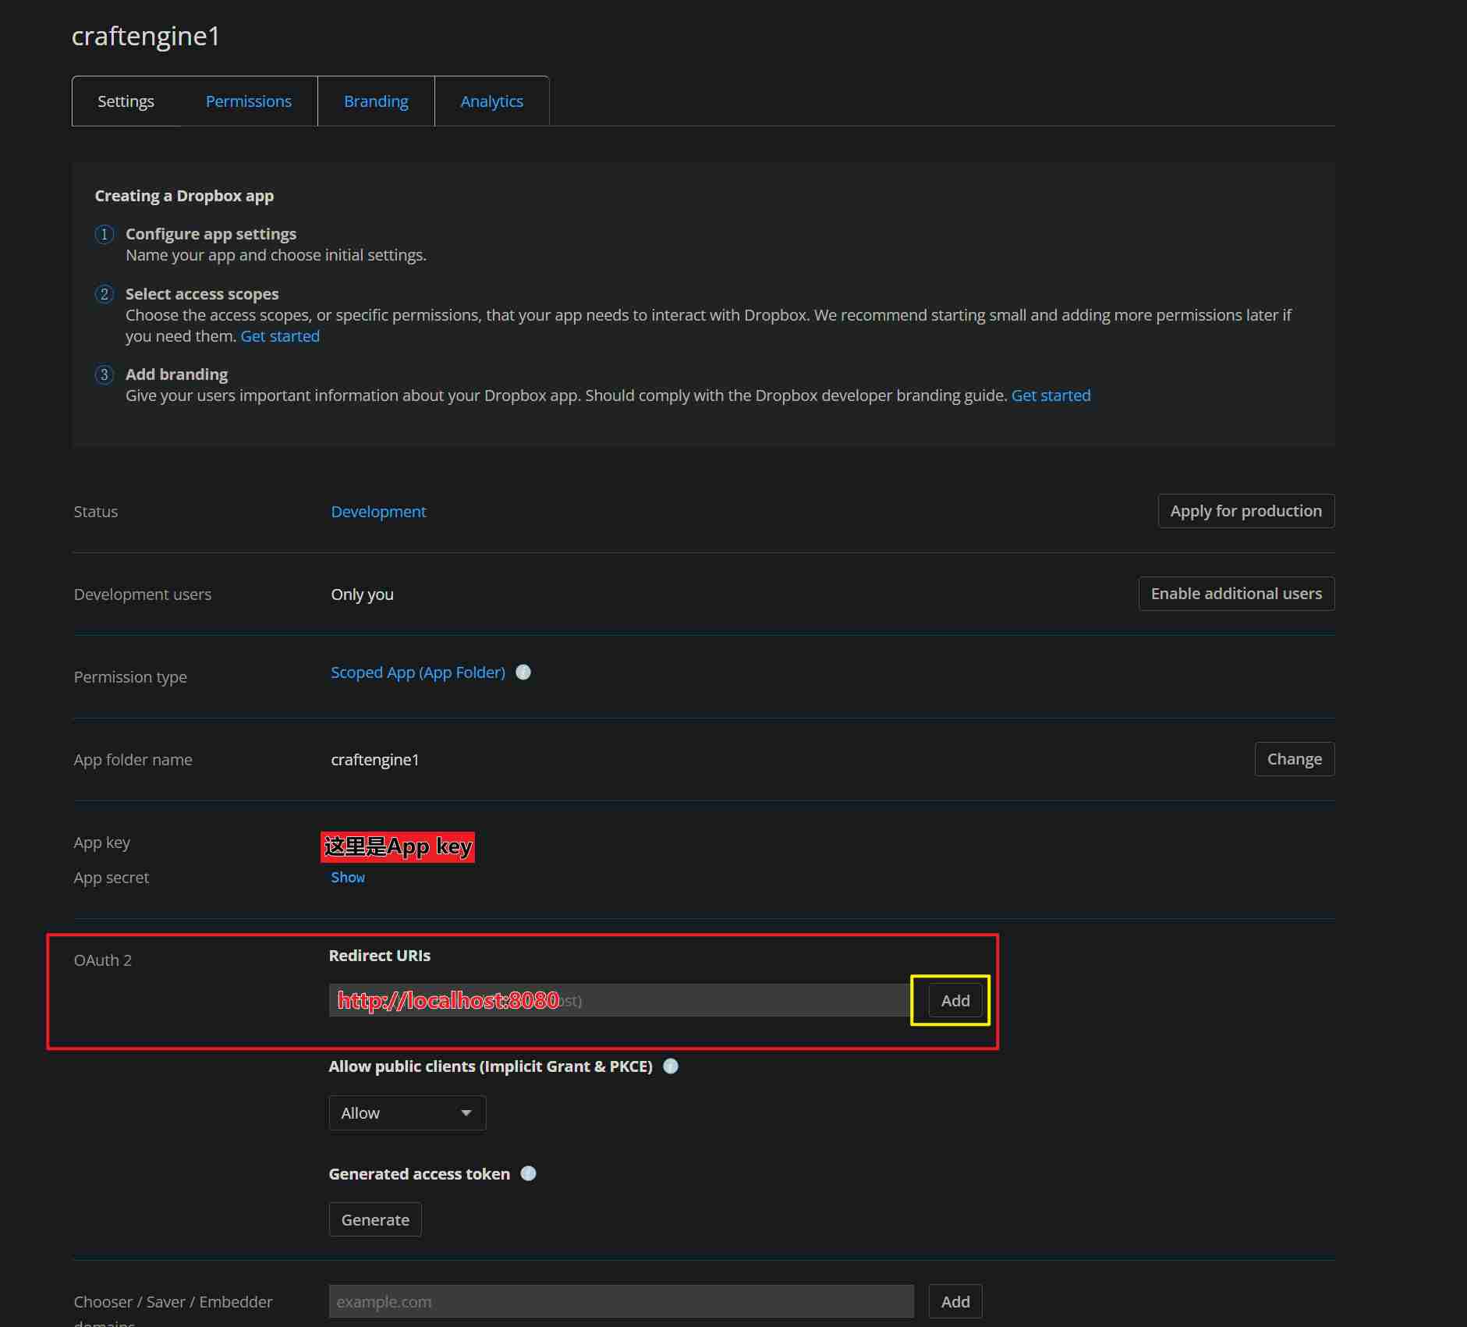The height and width of the screenshot is (1327, 1467).
Task: Click info icon next to Scoped App
Action: [523, 672]
